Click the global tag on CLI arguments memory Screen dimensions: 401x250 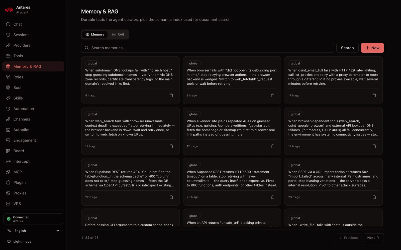(x=92, y=218)
